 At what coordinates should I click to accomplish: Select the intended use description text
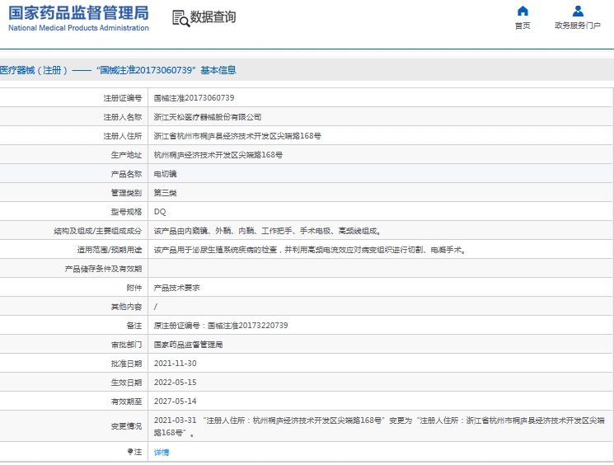(x=310, y=250)
